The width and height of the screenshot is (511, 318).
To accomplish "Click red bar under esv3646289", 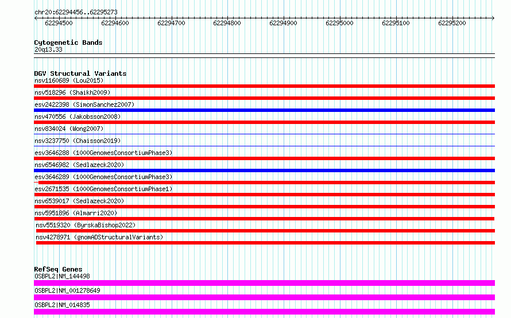I will point(264,183).
